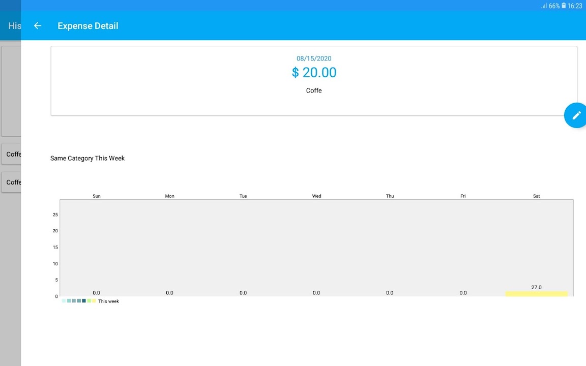The height and width of the screenshot is (366, 586).
Task: Click the 16:23 clock in status bar
Action: [575, 6]
